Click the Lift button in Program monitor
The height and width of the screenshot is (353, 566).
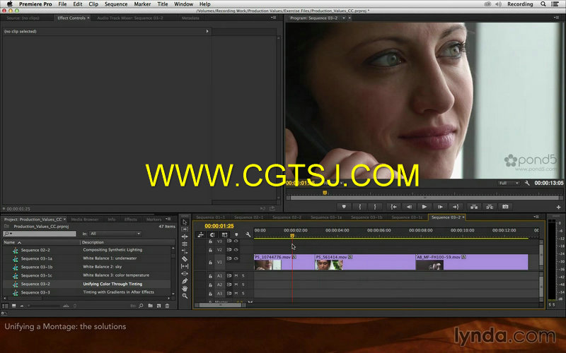coord(474,207)
